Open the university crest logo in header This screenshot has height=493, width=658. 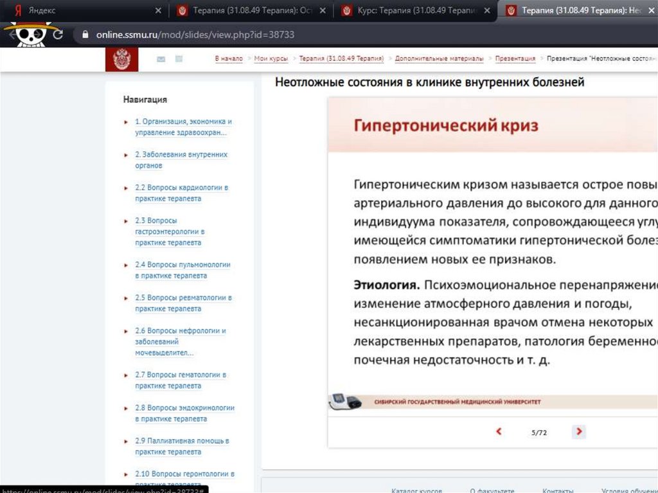(x=121, y=59)
